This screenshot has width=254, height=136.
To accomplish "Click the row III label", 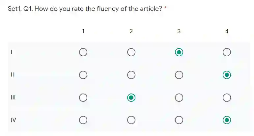I will pyautogui.click(x=14, y=98).
